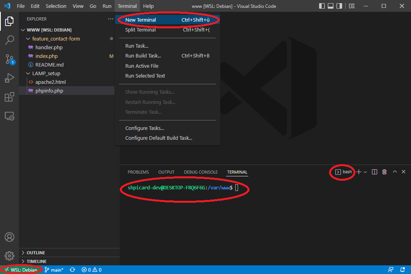Switch to the DEBUG CONSOLE tab

coord(201,172)
